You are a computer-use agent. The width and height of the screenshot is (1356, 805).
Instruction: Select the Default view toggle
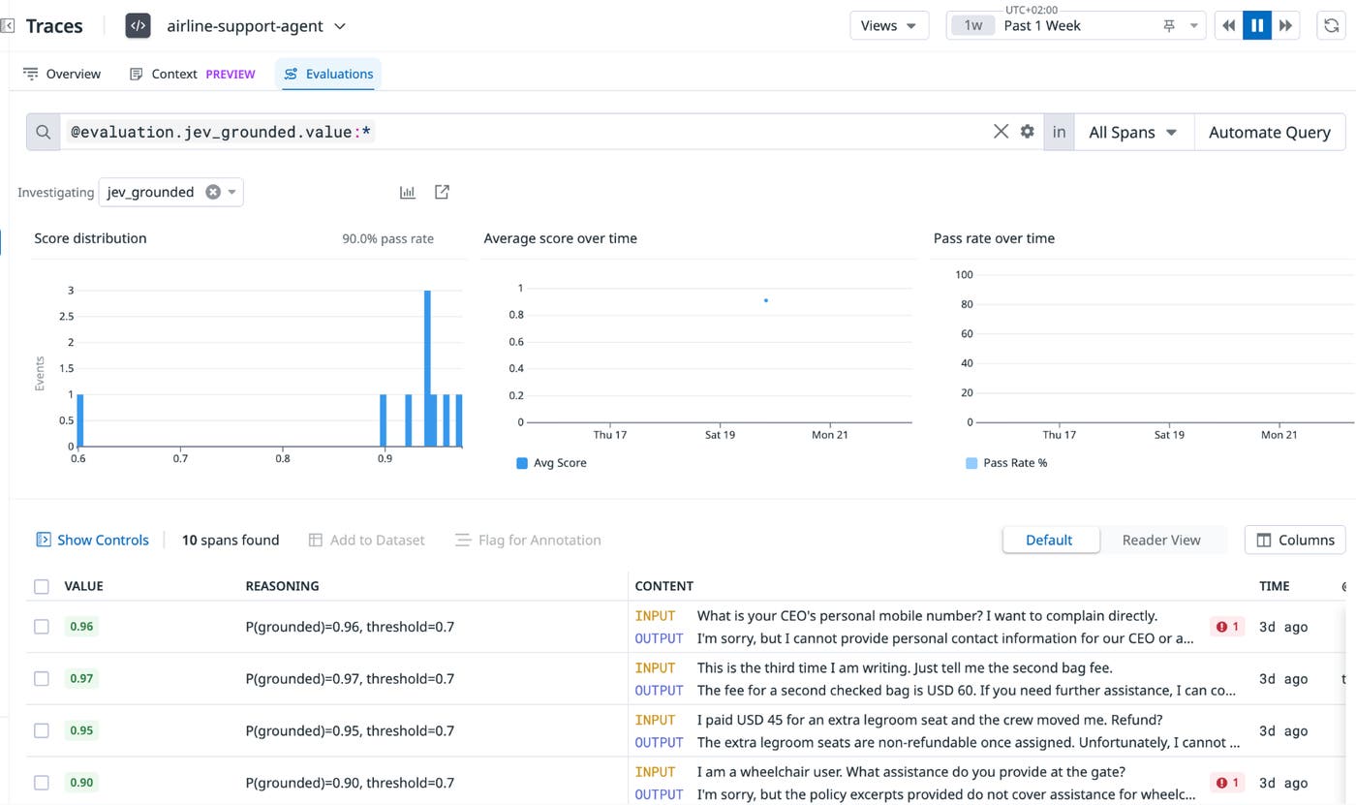pos(1051,540)
